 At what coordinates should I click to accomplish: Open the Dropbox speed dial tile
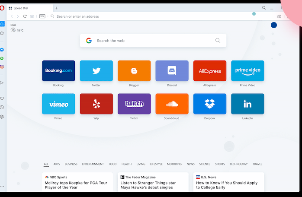(x=210, y=104)
